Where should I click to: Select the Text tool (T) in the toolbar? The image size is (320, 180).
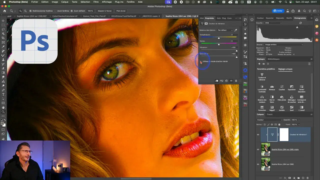pyautogui.click(x=3, y=94)
